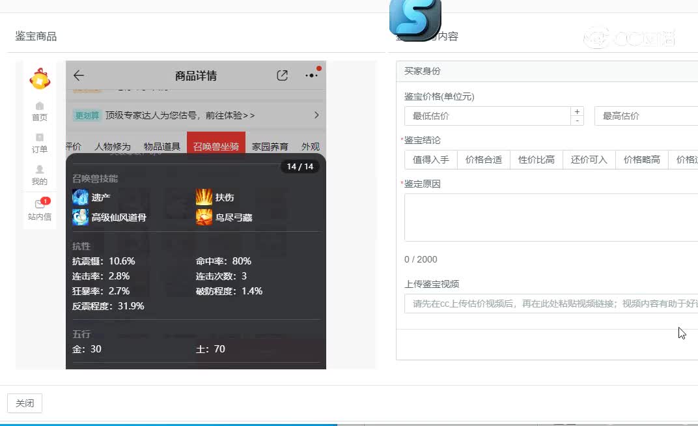Go back using the arrow in 商品详情 header
The height and width of the screenshot is (426, 698).
pos(79,76)
